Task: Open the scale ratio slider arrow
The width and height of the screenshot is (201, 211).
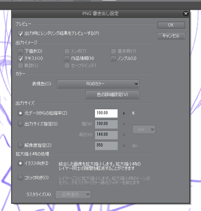Action: (x=124, y=113)
